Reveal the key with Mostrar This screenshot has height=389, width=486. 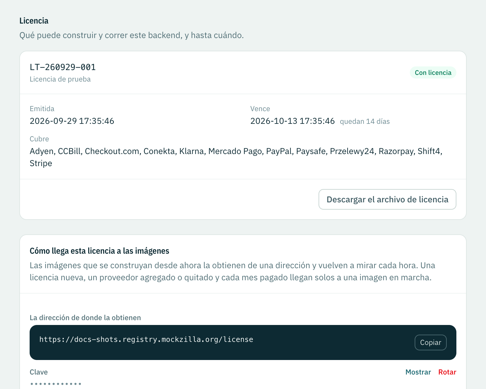418,372
